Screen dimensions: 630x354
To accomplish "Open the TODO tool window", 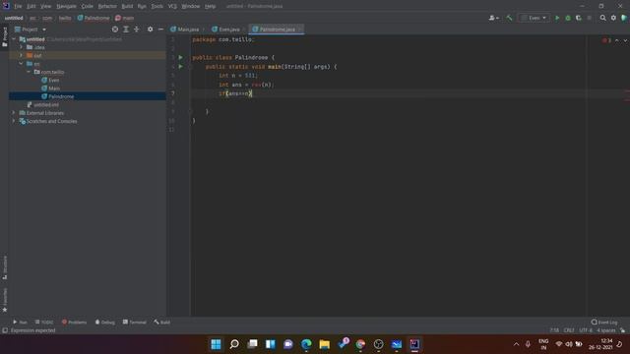I will click(44, 323).
